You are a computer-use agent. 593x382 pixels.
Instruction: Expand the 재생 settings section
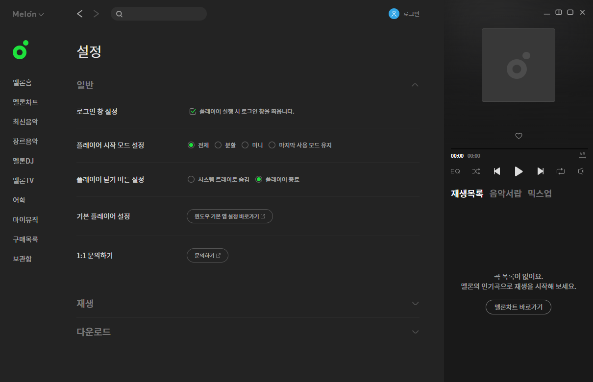(x=415, y=304)
